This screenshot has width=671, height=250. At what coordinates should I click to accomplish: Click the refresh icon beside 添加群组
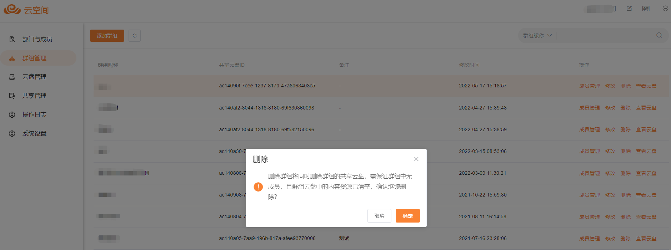coord(135,36)
